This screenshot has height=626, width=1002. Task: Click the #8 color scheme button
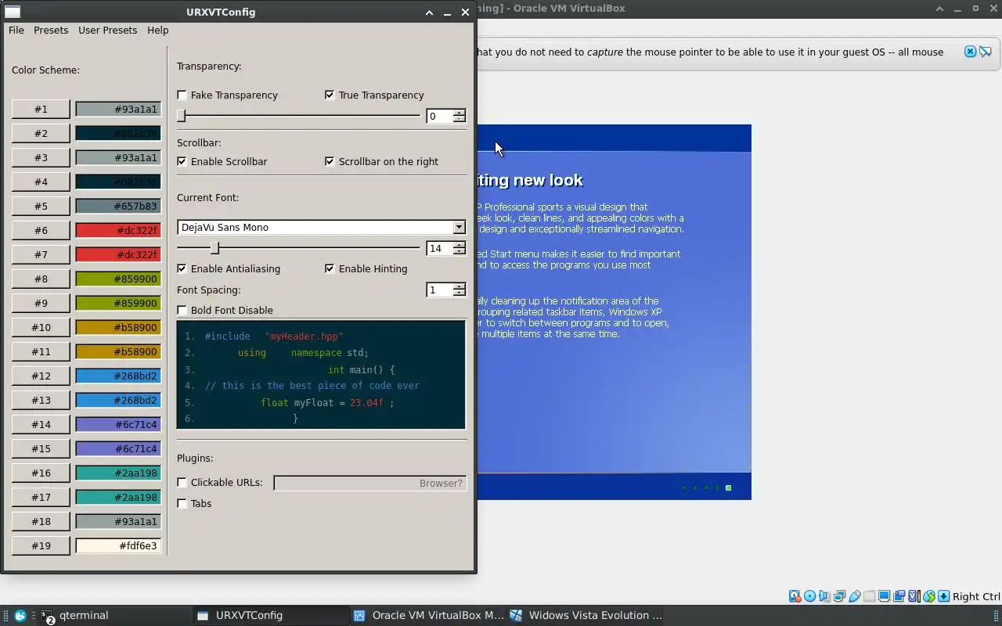click(x=41, y=279)
